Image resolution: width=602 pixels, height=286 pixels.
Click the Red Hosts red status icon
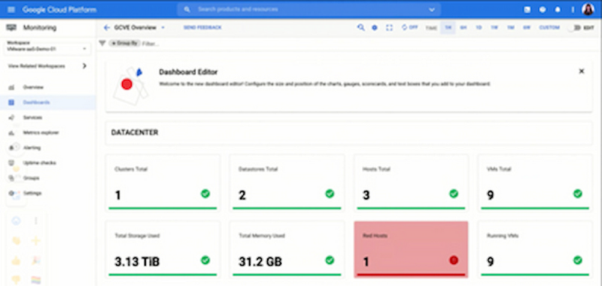tap(454, 260)
